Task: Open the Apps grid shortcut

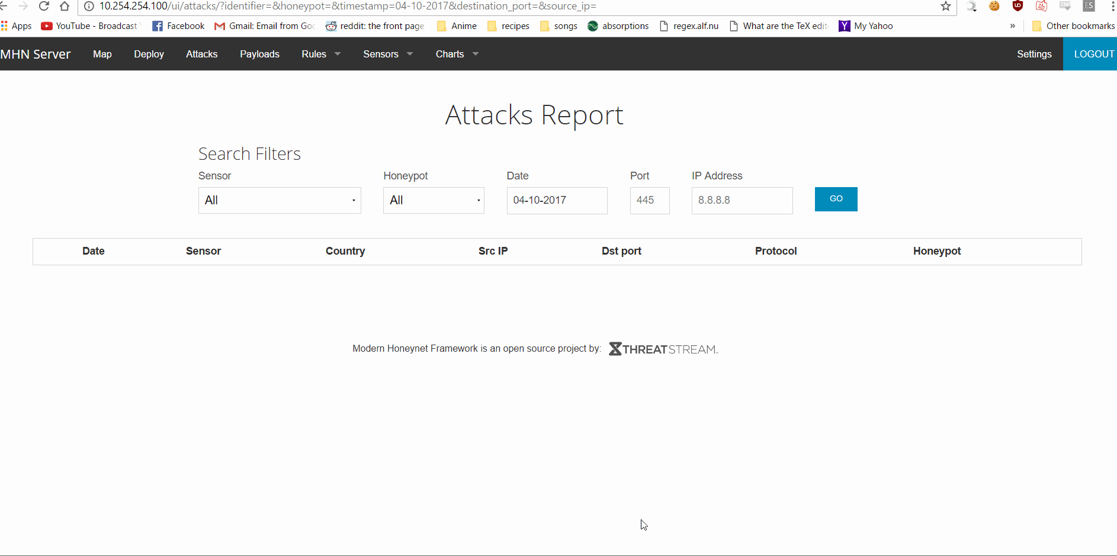Action: [17, 26]
